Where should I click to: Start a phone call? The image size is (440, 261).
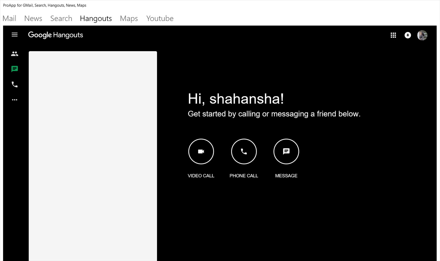coord(244,151)
